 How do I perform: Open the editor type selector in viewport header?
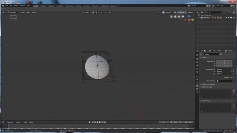[x=4, y=13]
